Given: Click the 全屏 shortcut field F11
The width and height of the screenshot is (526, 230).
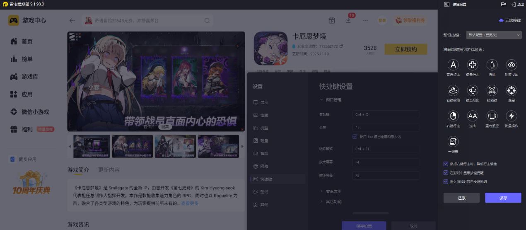Looking at the screenshot, I should (386, 128).
